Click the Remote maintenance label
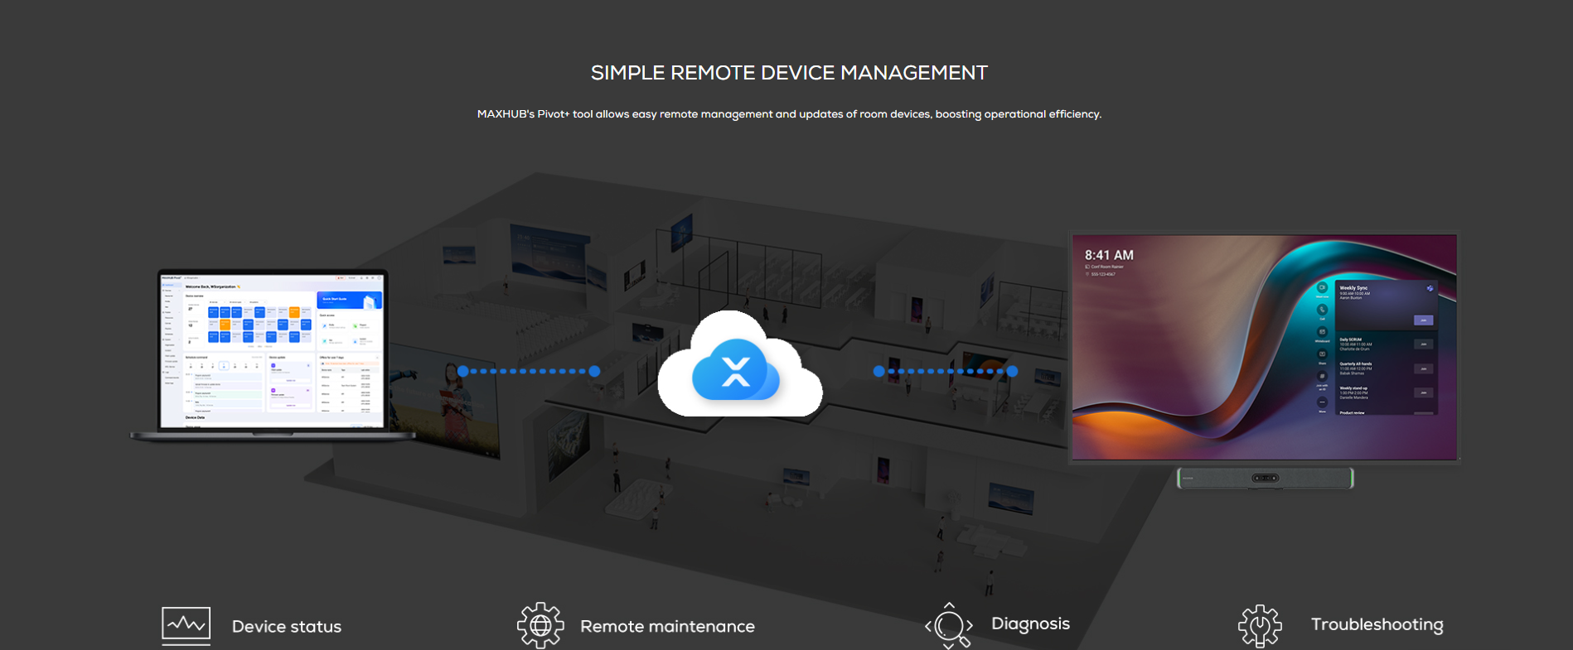Screen dimensions: 1573x650 pos(667,627)
